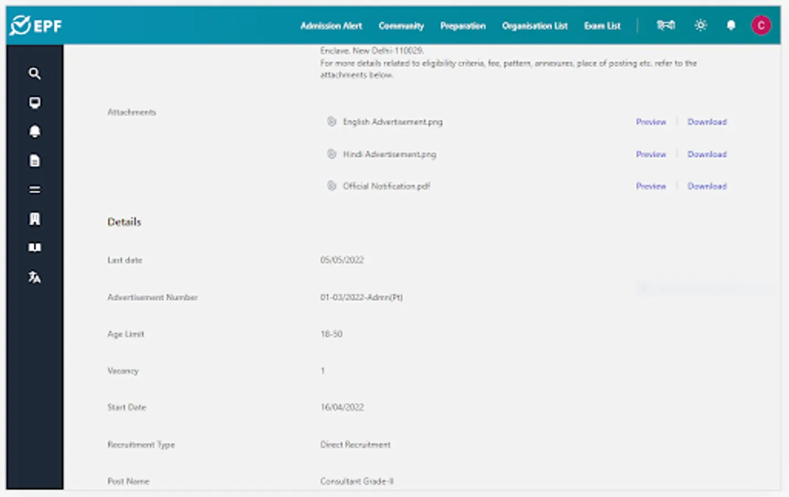
Task: Preview Hindi Advertisement.png
Action: coord(651,154)
